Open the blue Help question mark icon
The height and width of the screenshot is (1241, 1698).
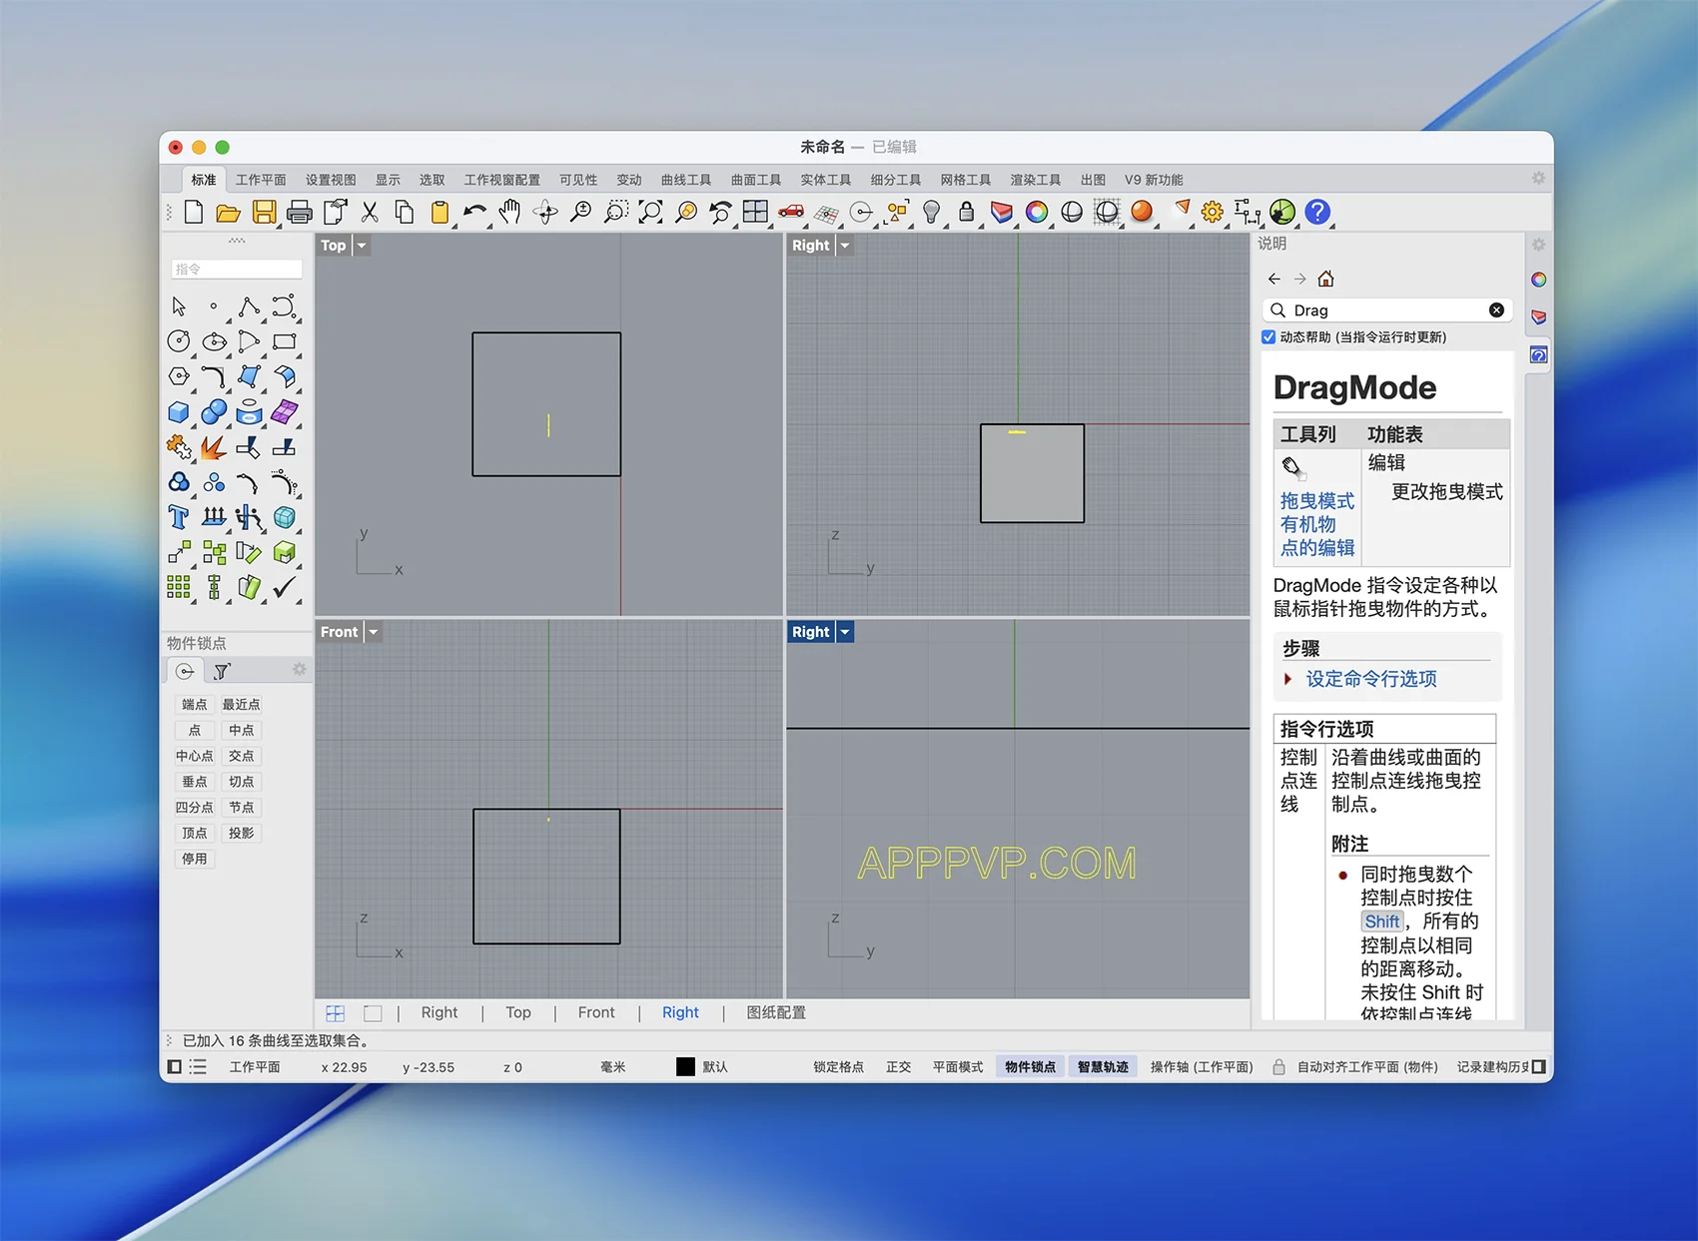click(x=1317, y=212)
